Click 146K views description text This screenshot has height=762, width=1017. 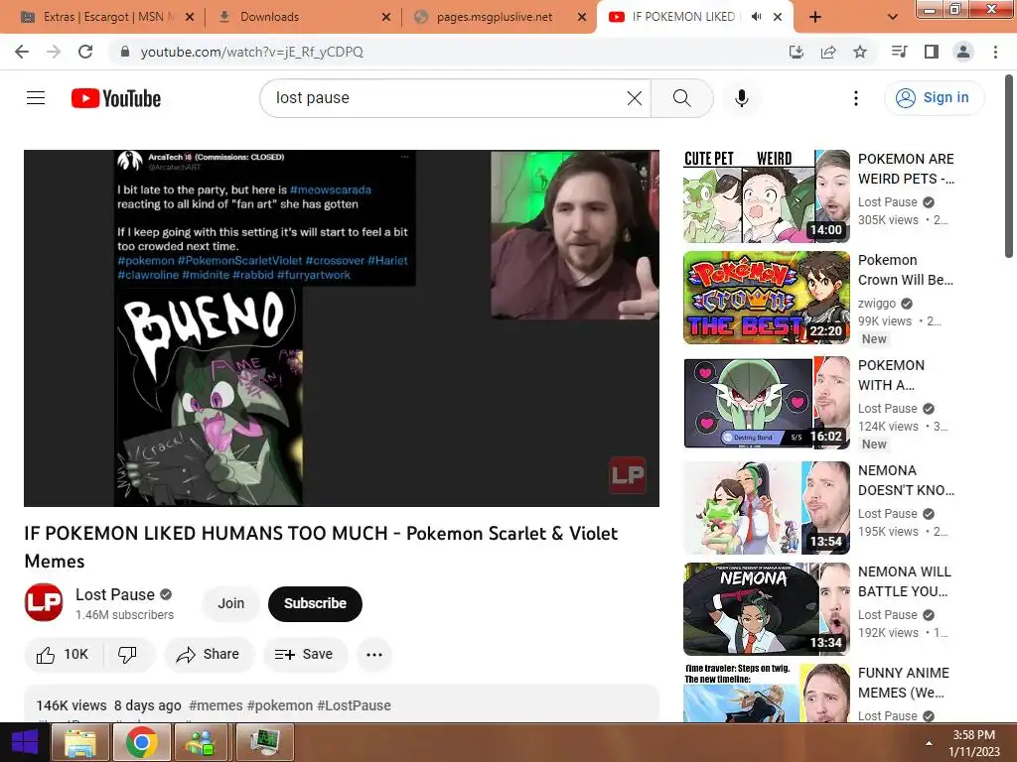point(72,705)
